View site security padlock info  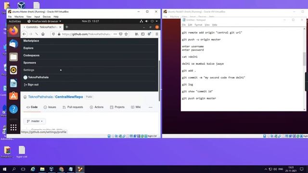[59, 34]
